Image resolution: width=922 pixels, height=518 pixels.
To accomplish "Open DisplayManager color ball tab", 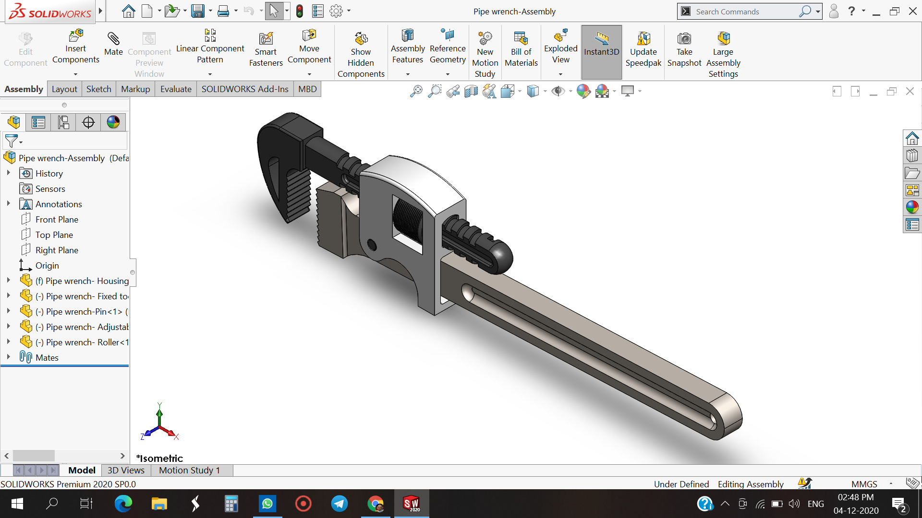I will click(113, 122).
